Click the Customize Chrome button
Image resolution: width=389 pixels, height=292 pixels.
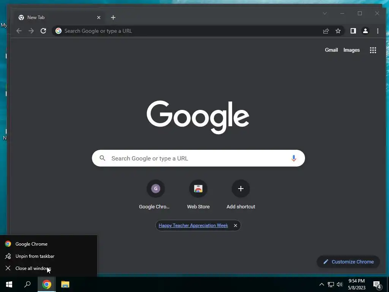[348, 262]
